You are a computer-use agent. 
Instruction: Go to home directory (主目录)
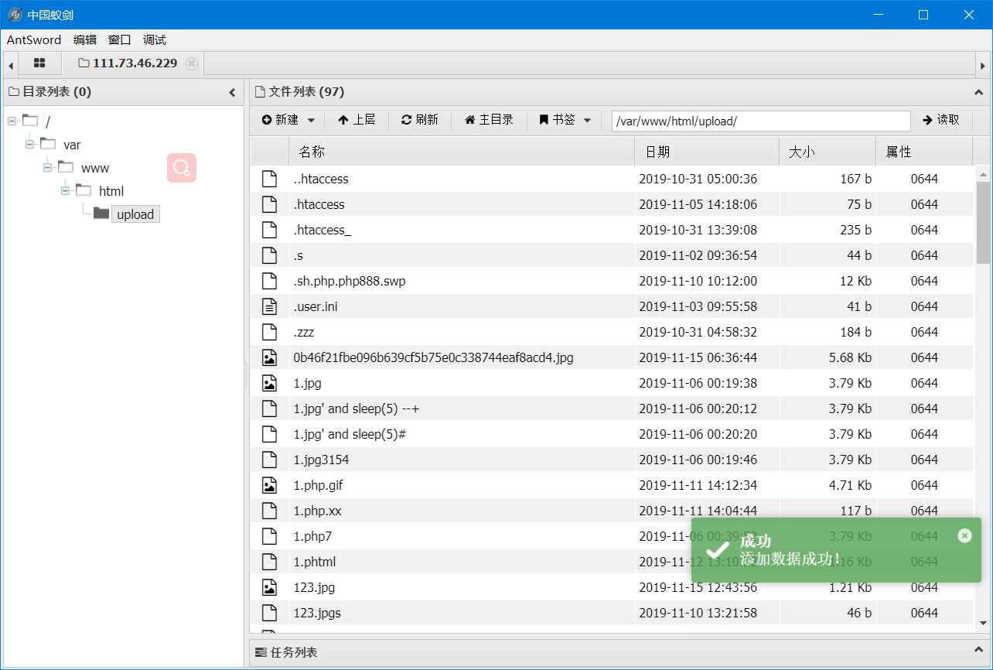(x=489, y=120)
